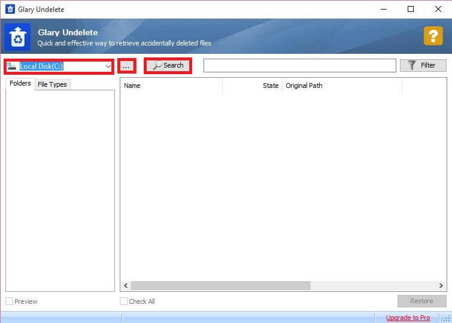
Task: Start scan with the Search button
Action: [x=168, y=65]
